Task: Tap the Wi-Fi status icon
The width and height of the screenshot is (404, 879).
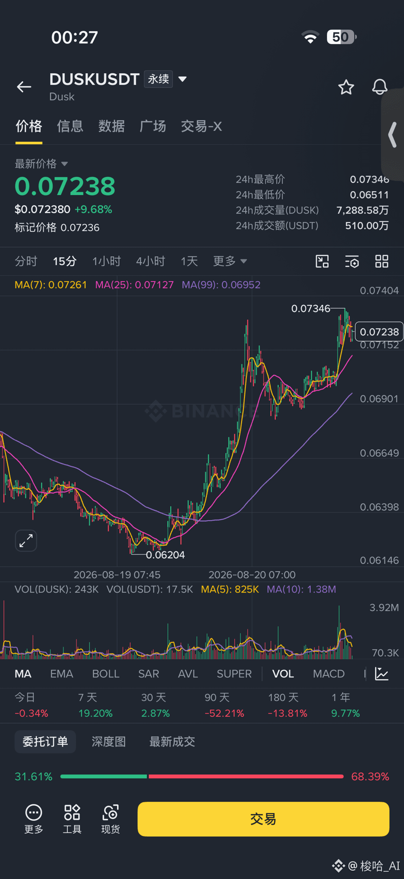Action: [x=310, y=37]
